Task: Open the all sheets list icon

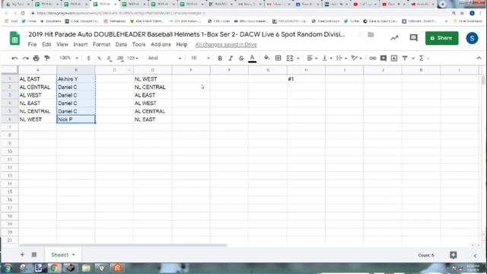Action: [34, 255]
